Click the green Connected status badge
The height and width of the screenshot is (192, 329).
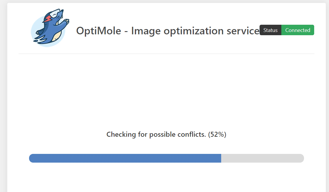pyautogui.click(x=298, y=30)
